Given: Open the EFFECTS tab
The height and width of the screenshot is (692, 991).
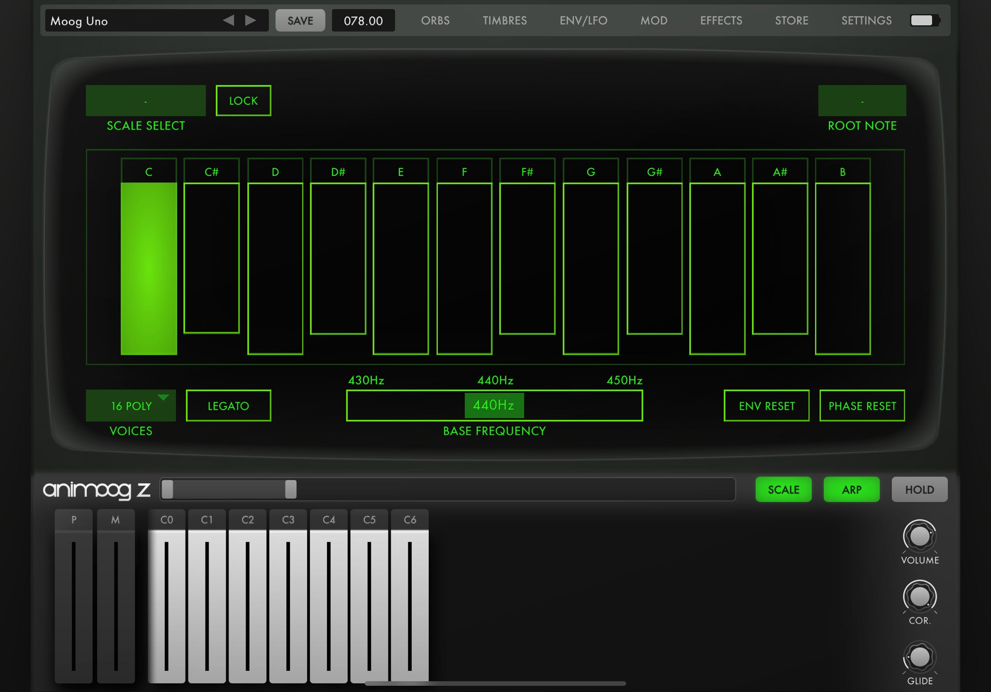Looking at the screenshot, I should click(721, 20).
